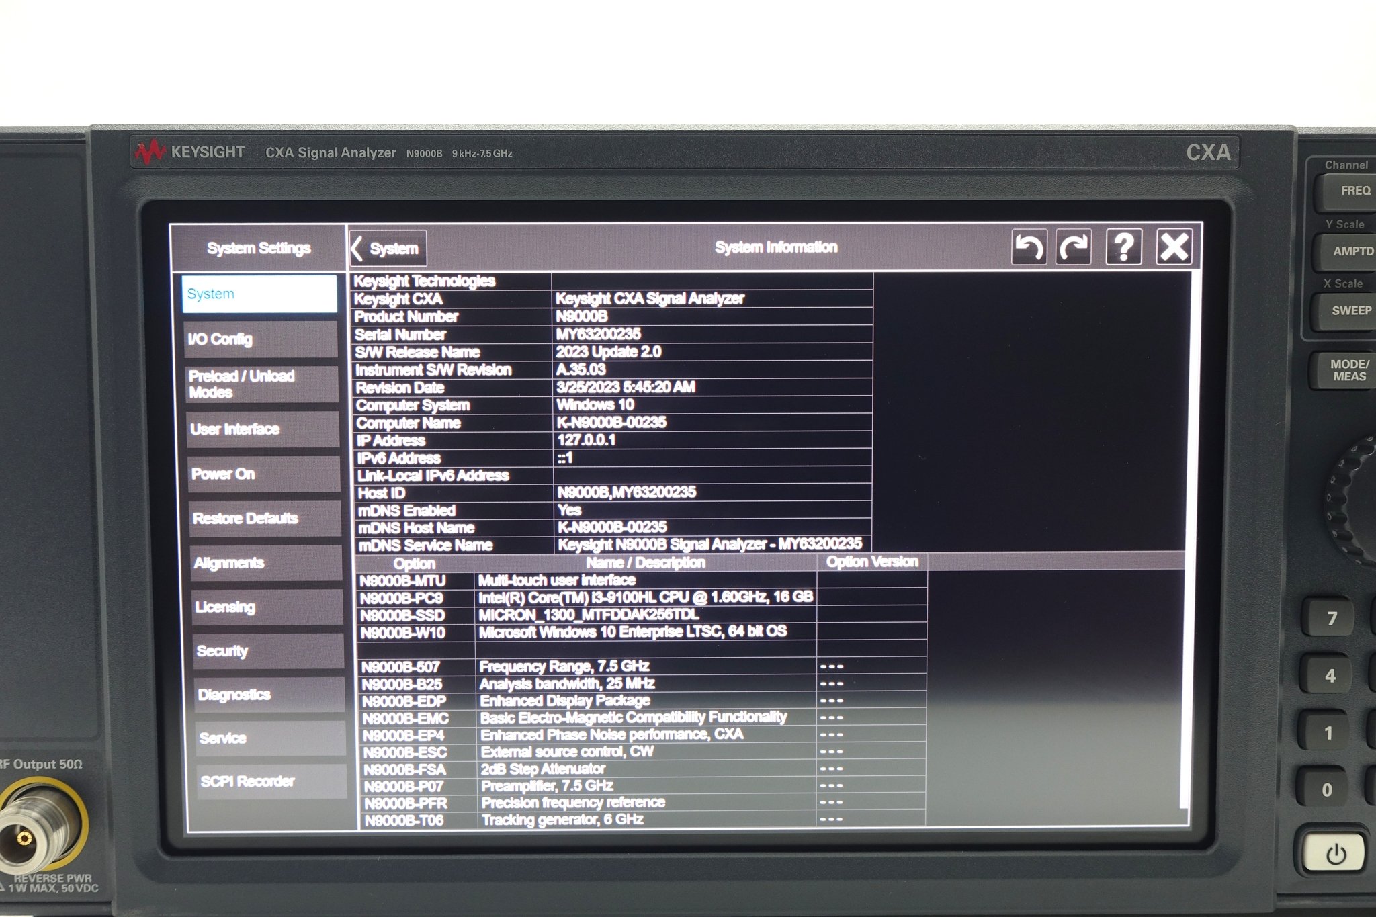This screenshot has height=917, width=1376.
Task: Select Host ID value N9000B,MY63200235
Action: (x=627, y=492)
